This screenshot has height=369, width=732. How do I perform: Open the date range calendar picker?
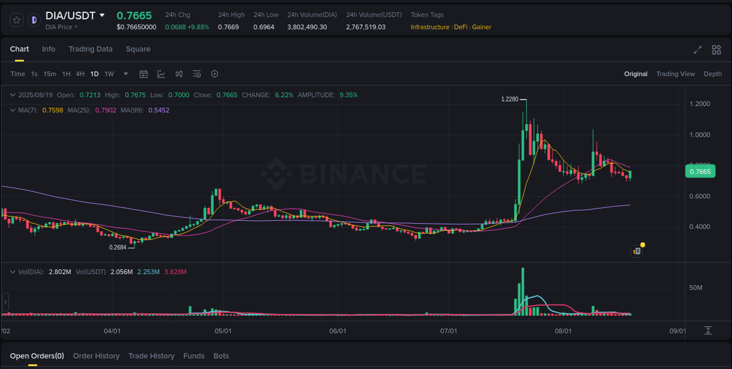pos(143,74)
